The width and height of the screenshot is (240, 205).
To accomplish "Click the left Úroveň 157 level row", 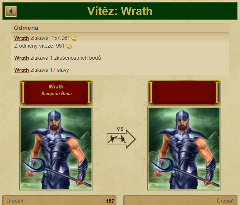I will coord(59,201).
